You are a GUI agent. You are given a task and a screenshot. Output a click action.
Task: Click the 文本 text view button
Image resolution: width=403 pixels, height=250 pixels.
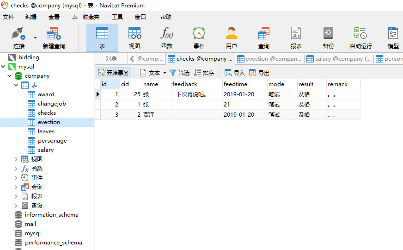pos(150,73)
